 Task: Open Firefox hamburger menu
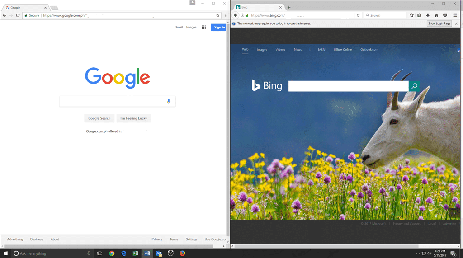click(x=455, y=15)
